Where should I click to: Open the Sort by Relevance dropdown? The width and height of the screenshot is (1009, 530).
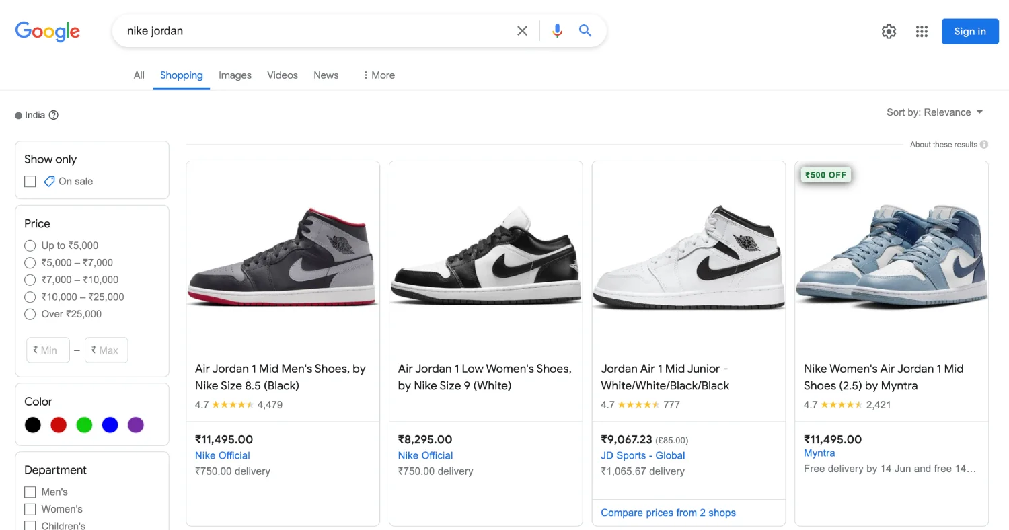(x=934, y=112)
